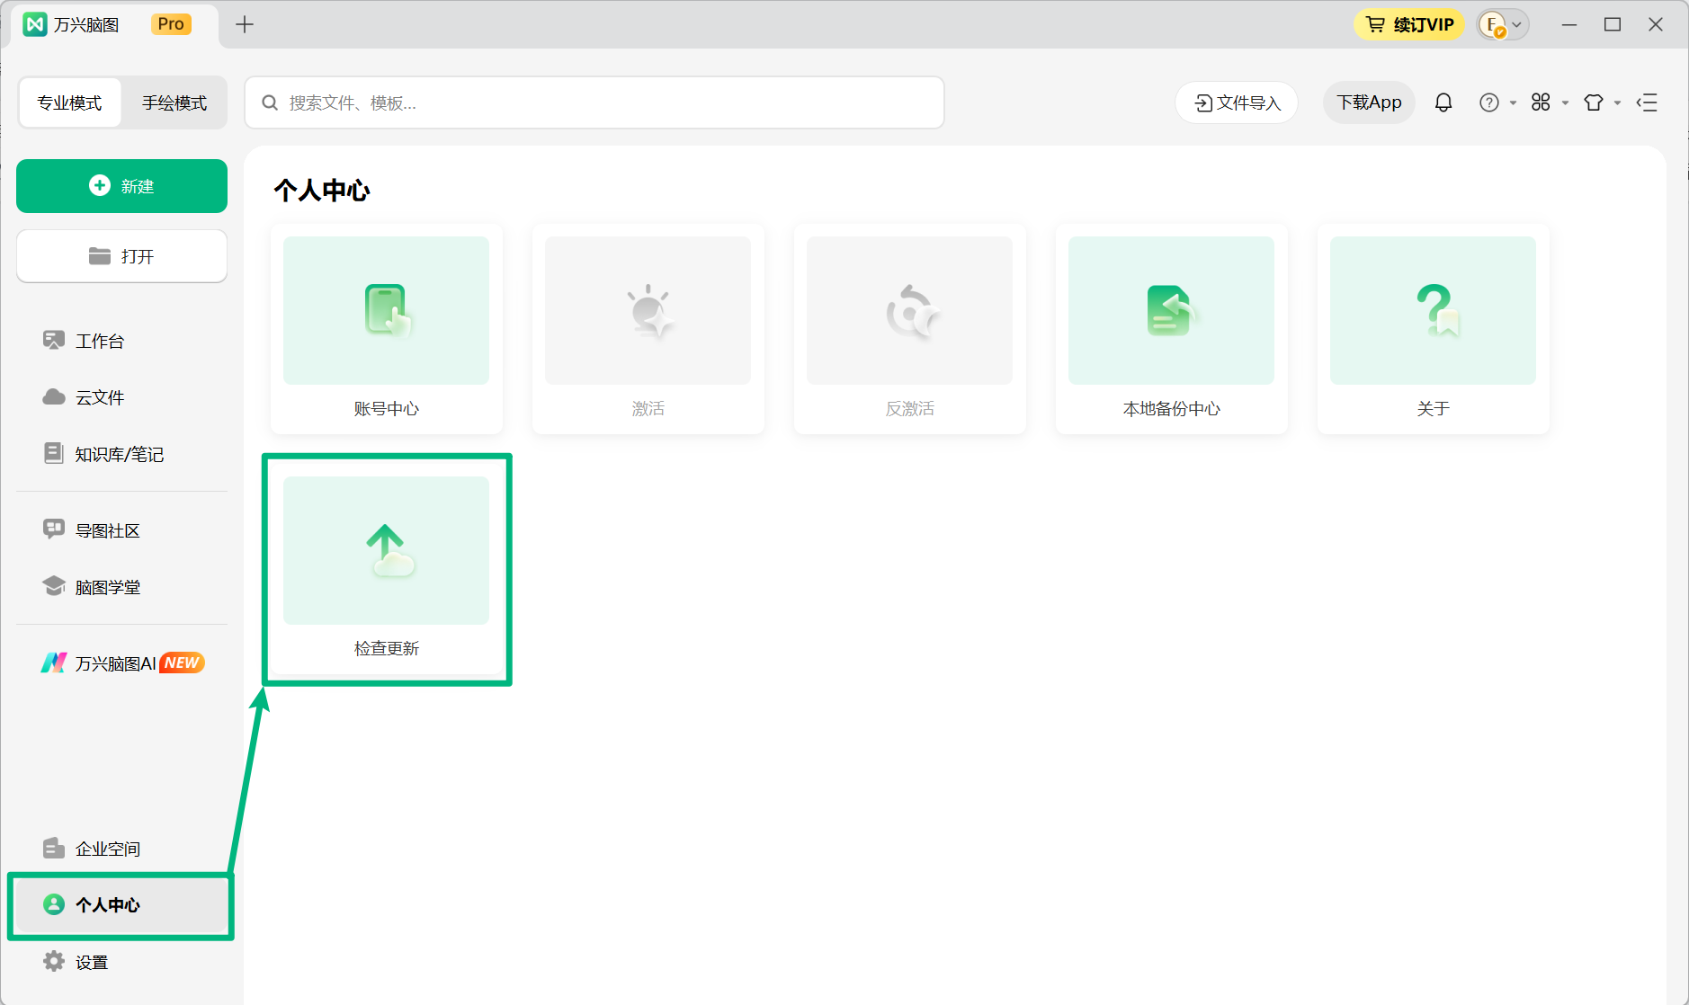Click the help question mark icon
The height and width of the screenshot is (1005, 1689).
tap(1489, 102)
